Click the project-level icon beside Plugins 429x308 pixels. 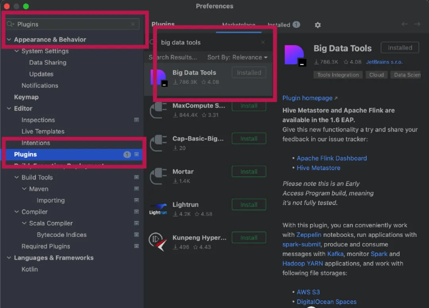coord(136,155)
